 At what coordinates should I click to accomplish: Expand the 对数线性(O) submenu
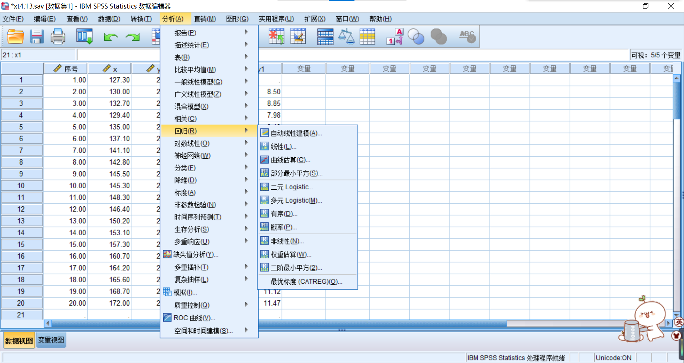pyautogui.click(x=209, y=143)
